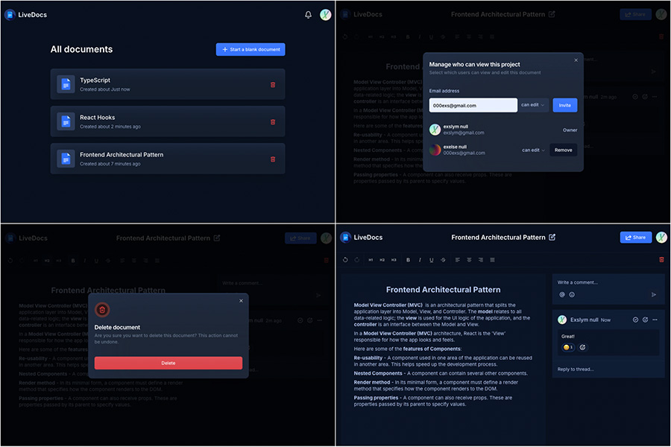Add reaction icon beside the emoji count
The height and width of the screenshot is (447, 671).
pyautogui.click(x=582, y=347)
